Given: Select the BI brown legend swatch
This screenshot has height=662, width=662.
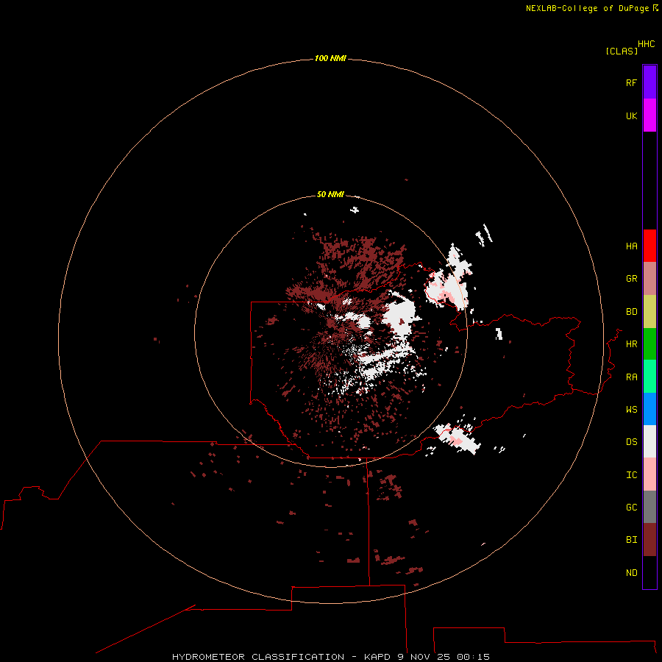Looking at the screenshot, I should [x=649, y=540].
